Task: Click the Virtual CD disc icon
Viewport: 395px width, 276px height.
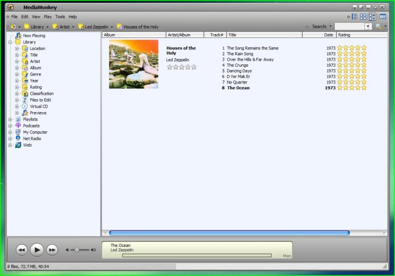Action: point(25,106)
